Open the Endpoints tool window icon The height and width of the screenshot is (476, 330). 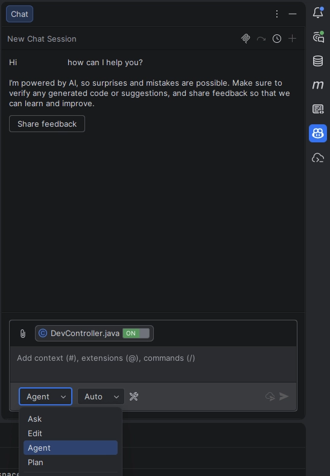(318, 109)
